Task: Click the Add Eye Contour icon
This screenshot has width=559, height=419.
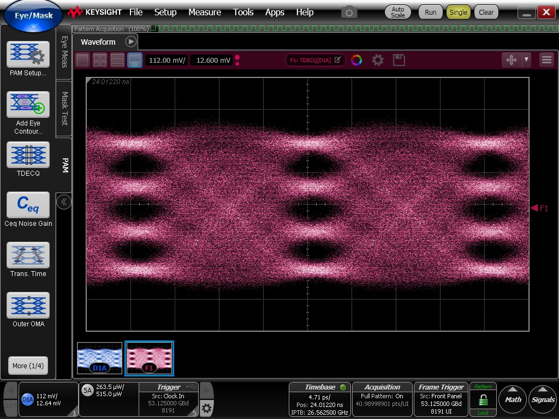Action: [x=28, y=105]
